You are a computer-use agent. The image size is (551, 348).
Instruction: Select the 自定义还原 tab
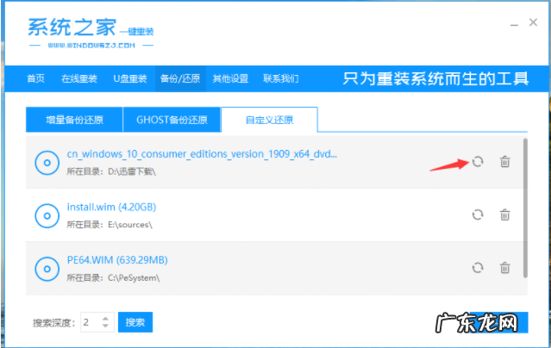coord(269,120)
